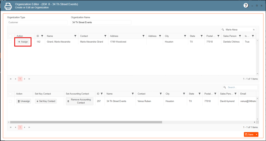The width and height of the screenshot is (266, 141).
Task: Open second Address column filter
Action: [x=160, y=36]
